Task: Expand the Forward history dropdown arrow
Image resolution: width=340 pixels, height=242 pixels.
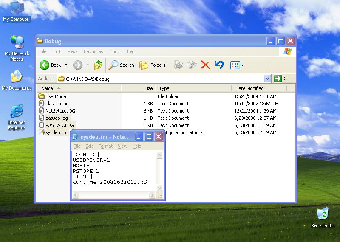Action: click(x=88, y=65)
